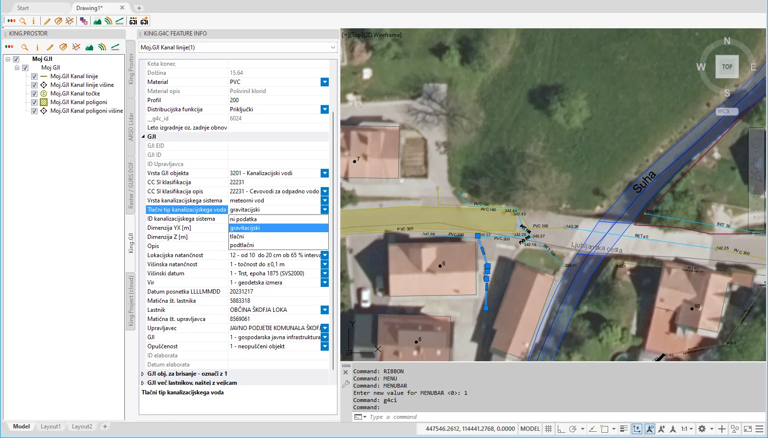
Task: Click pencil edit icon in KING.PROSTOR panel
Action: [50, 47]
